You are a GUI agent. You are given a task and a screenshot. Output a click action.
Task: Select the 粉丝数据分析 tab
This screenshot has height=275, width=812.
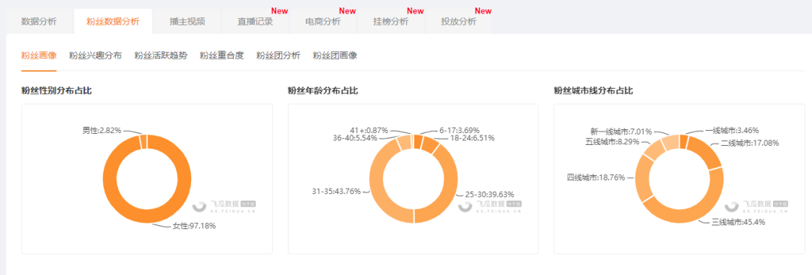pos(113,22)
